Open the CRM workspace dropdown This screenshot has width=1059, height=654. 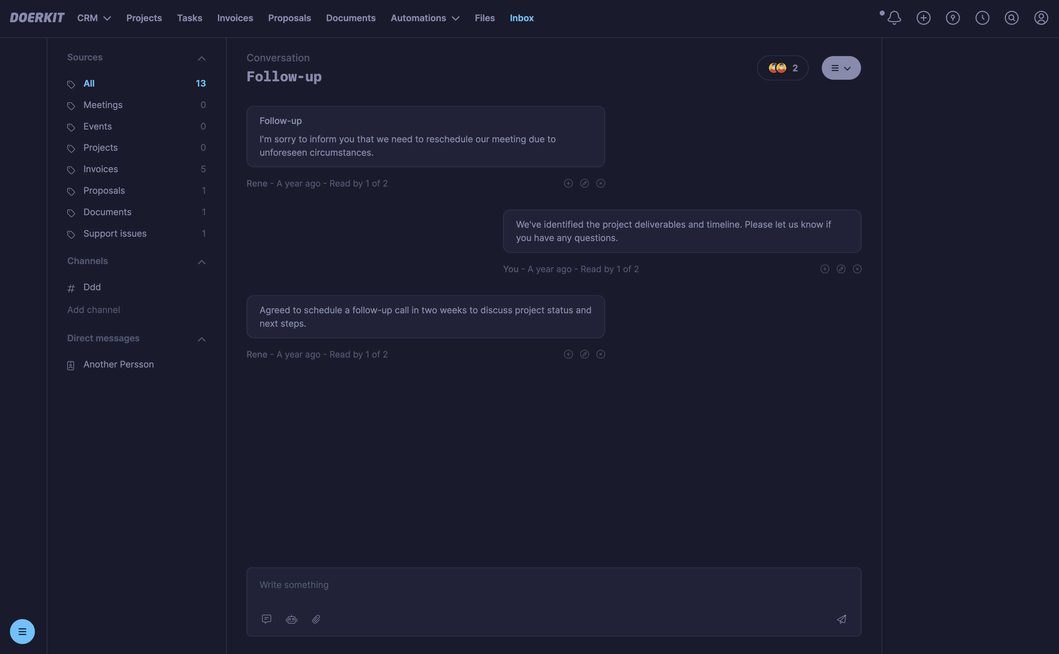coord(93,18)
